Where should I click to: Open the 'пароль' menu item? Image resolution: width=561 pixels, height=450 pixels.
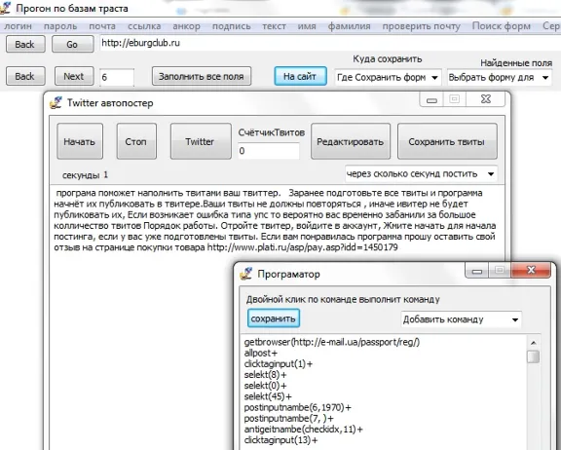pyautogui.click(x=60, y=26)
